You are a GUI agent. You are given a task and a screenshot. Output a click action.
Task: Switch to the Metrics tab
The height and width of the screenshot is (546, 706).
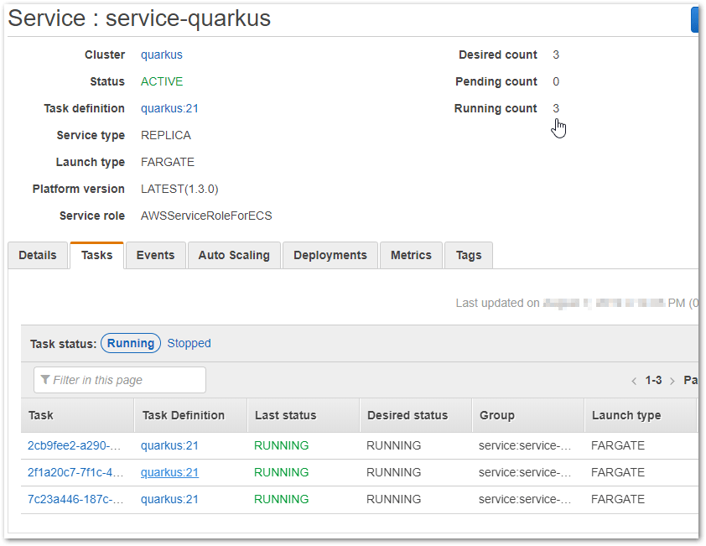411,255
